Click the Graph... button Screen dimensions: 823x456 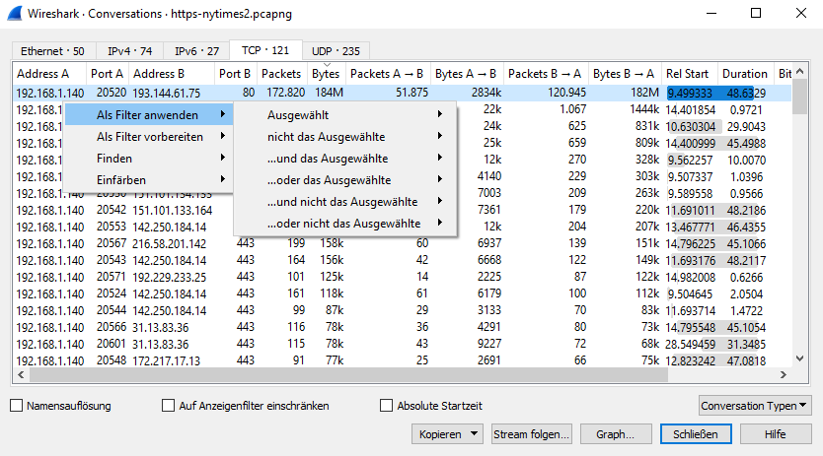tap(615, 434)
